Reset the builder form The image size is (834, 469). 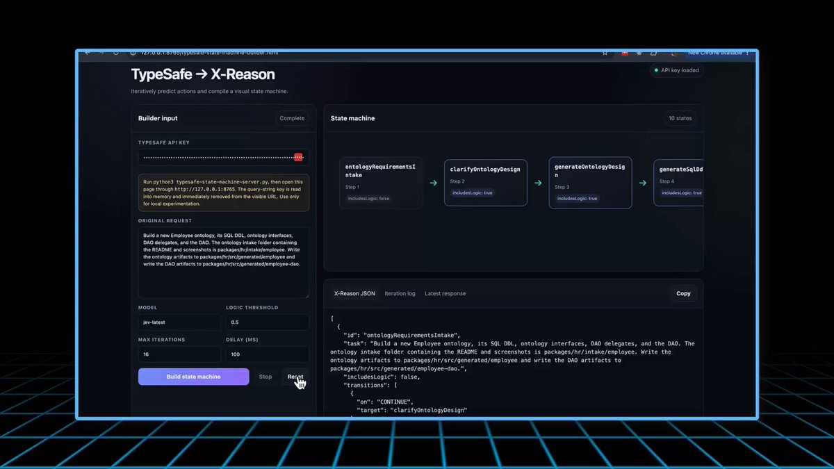pos(295,377)
